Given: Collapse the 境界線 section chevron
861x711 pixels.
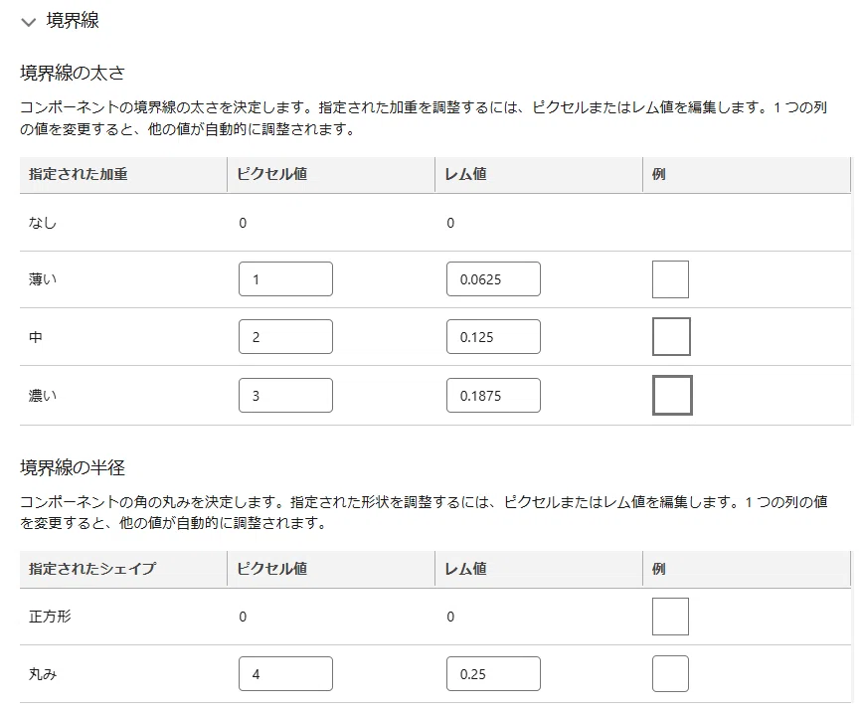Looking at the screenshot, I should coord(28,22).
